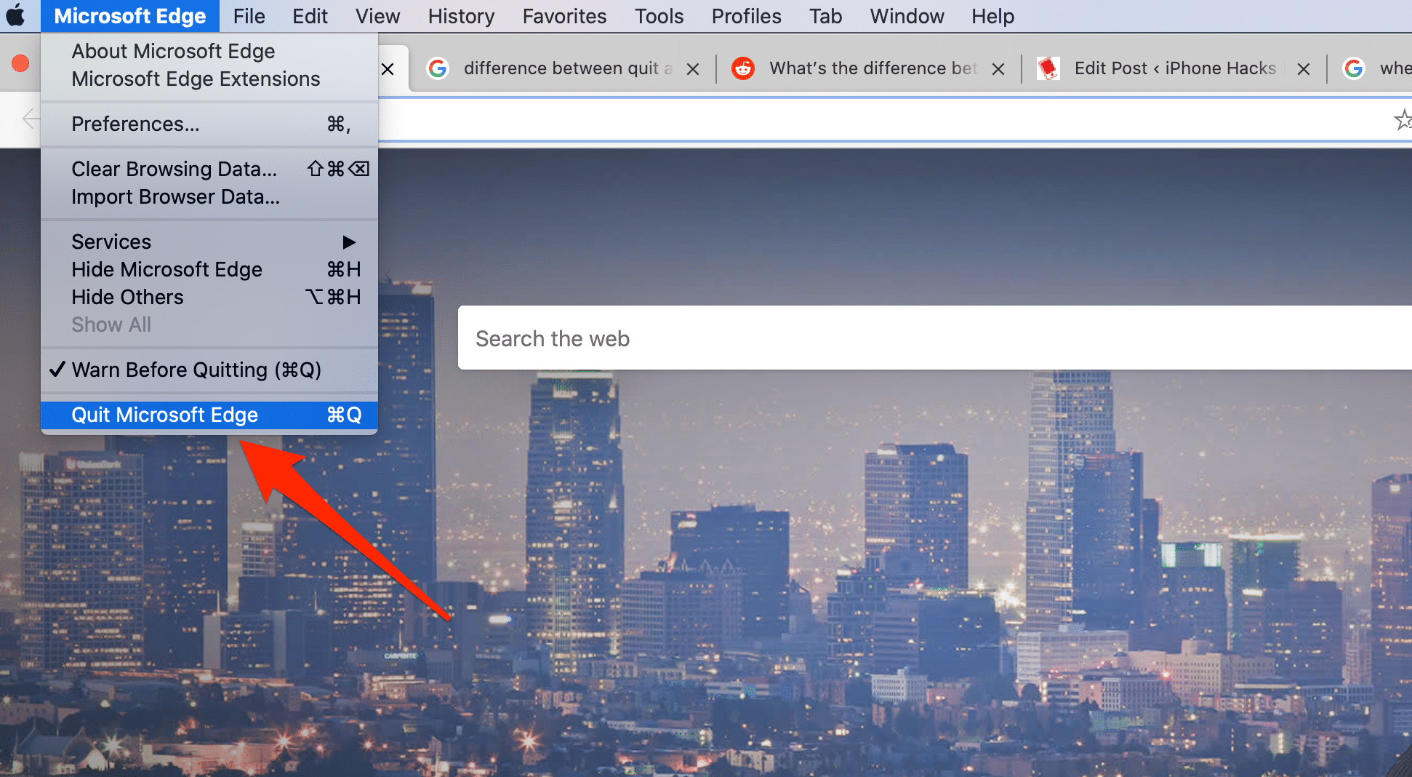Viewport: 1412px width, 777px height.
Task: Click the browser back arrow
Action: point(31,119)
